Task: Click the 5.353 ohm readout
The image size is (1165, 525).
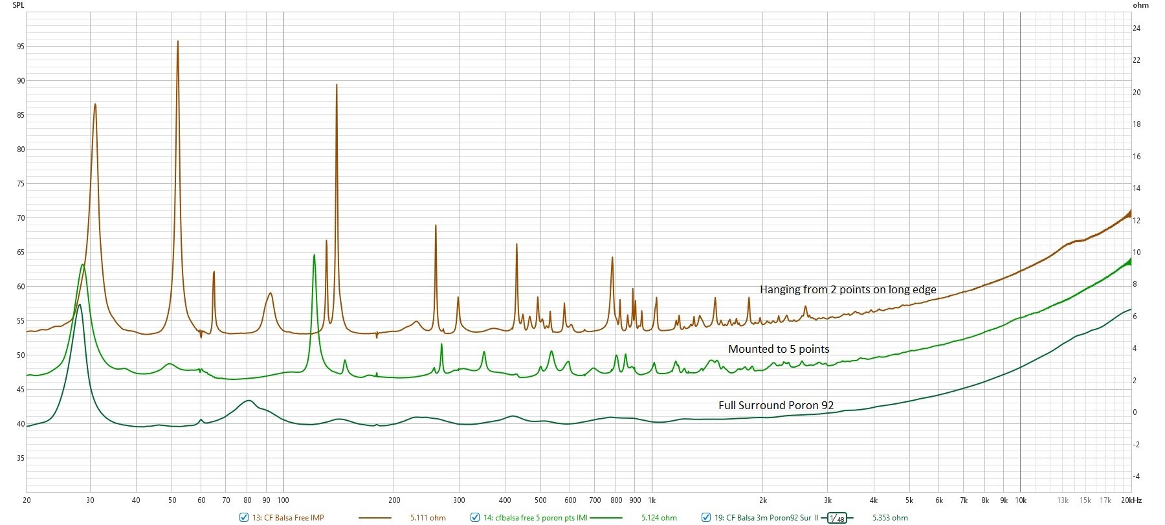Action: click(x=890, y=518)
